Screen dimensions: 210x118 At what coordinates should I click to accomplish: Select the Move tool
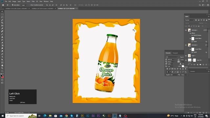pyautogui.click(x=2, y=11)
